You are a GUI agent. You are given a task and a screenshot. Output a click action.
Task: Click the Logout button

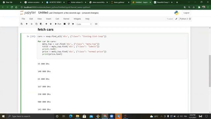[x=186, y=13]
